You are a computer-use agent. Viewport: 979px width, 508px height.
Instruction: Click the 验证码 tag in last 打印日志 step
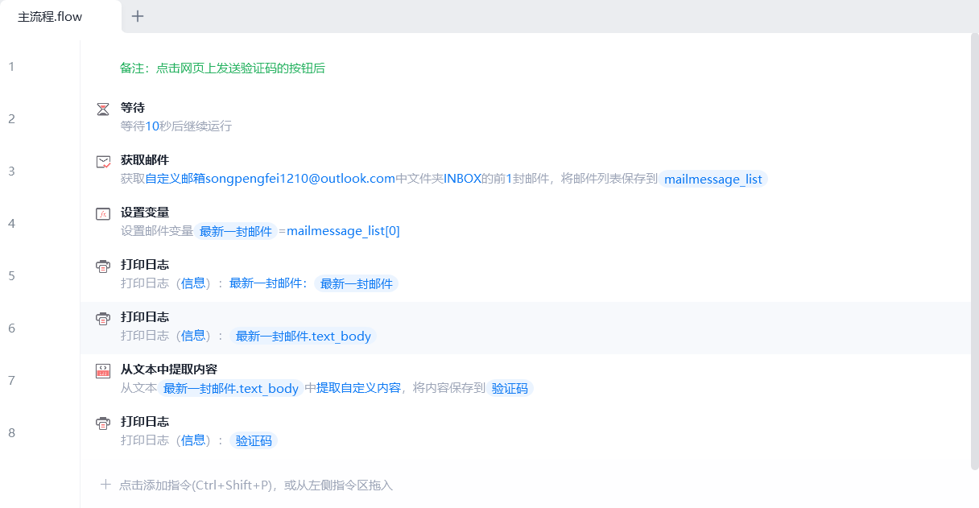coord(253,440)
